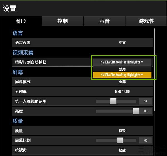Open the 质量 dropdown showing 极致
Viewport: 167px width, 156px height.
click(122, 131)
